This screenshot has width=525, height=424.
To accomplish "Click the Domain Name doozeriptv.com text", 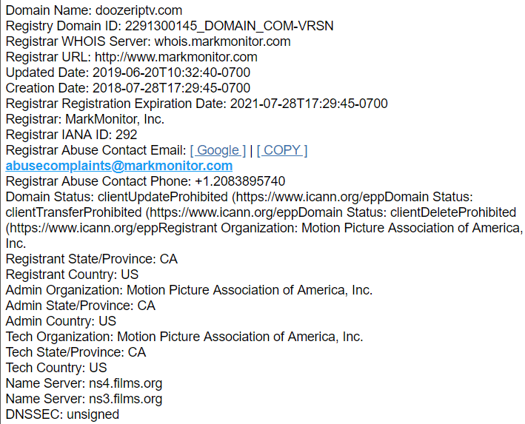I will click(x=139, y=10).
